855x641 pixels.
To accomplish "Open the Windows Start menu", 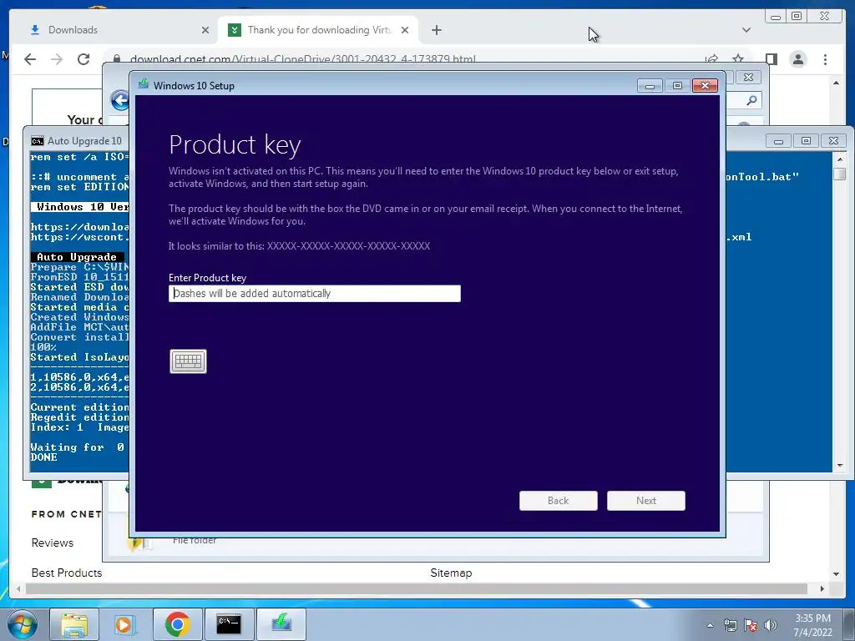I will click(22, 624).
